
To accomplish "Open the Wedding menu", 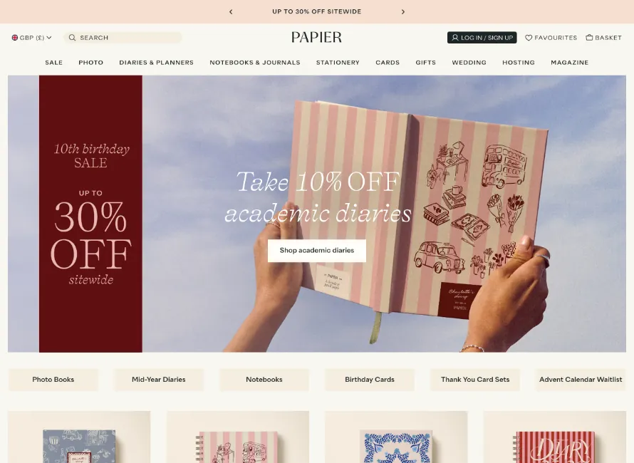I will (469, 63).
